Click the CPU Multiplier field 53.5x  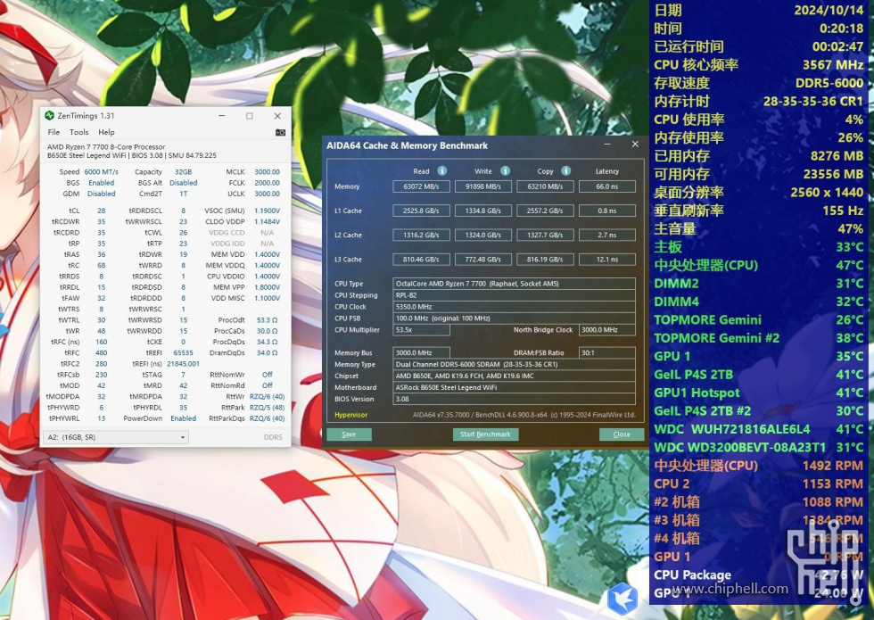(x=421, y=330)
